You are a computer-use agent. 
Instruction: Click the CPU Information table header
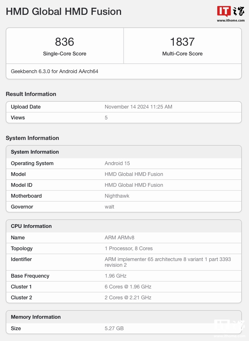31,226
